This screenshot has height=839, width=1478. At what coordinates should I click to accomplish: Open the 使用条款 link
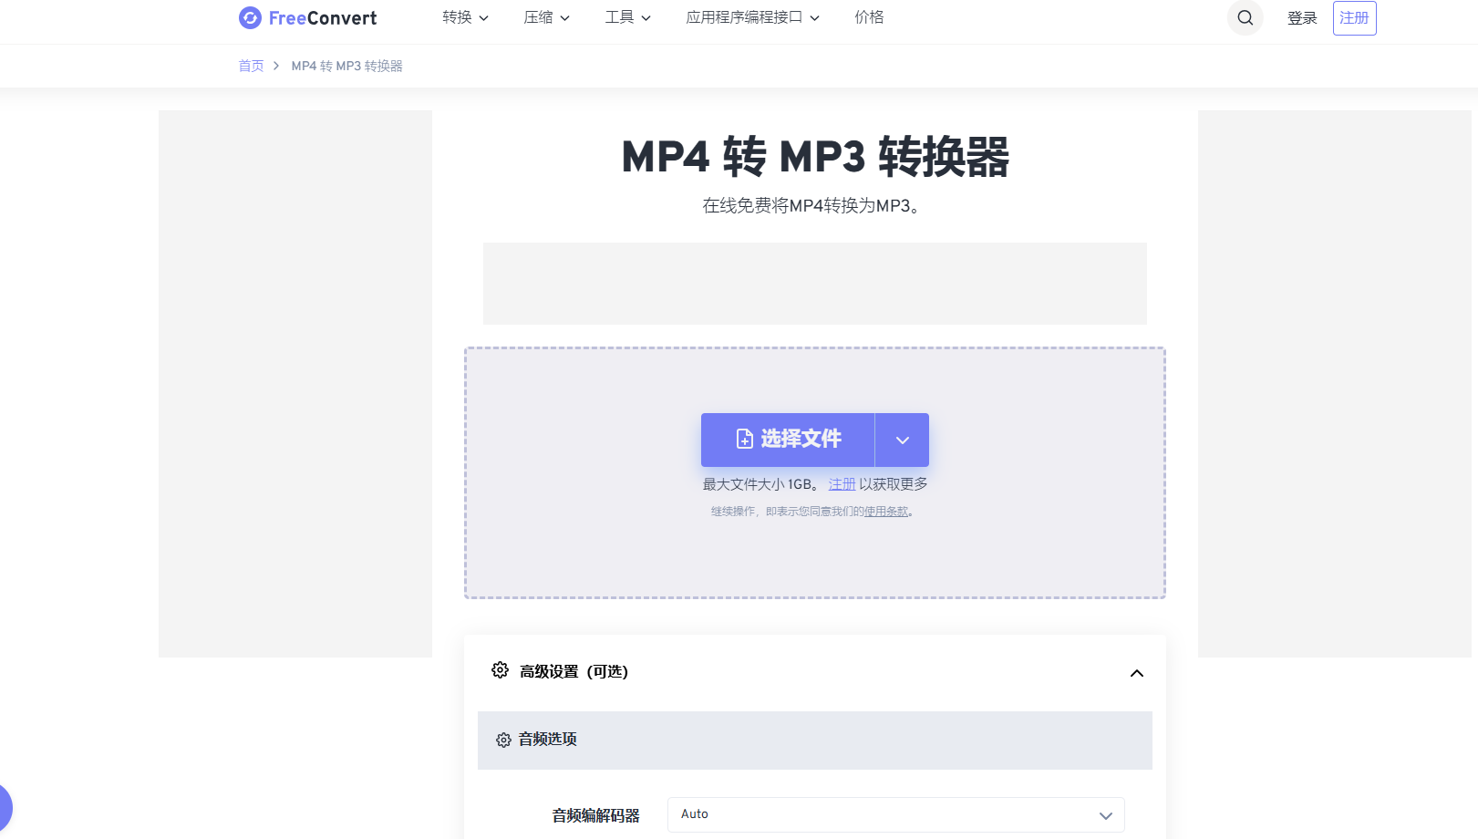pyautogui.click(x=885, y=511)
